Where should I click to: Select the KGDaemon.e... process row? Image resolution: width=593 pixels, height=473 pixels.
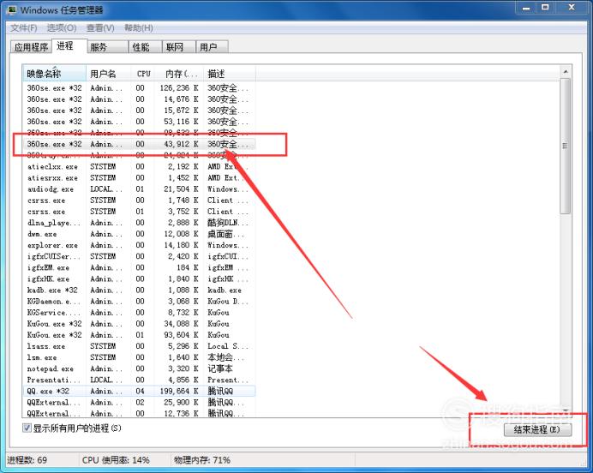point(139,302)
